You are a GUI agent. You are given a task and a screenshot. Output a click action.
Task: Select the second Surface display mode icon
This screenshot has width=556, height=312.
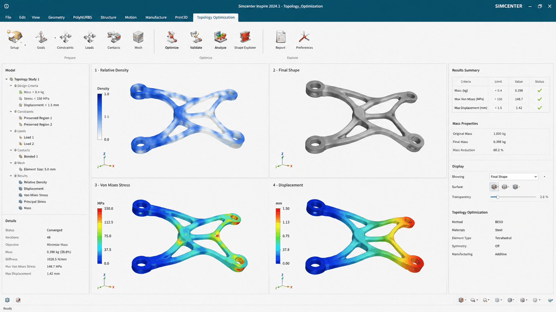505,187
